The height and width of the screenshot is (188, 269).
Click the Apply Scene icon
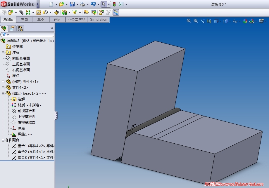[x=252, y=21]
